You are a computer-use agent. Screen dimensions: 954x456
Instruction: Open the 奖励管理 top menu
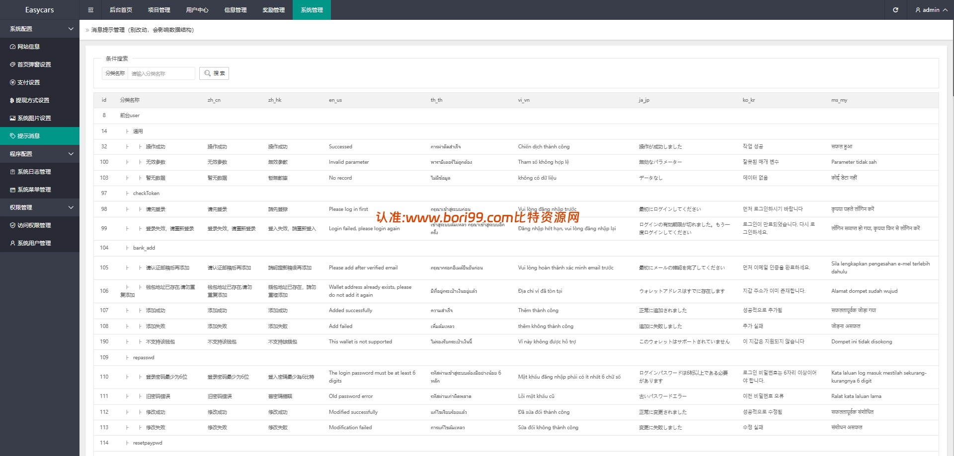point(274,10)
